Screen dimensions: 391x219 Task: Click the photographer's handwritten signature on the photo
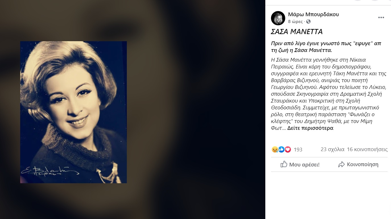pyautogui.click(x=48, y=171)
